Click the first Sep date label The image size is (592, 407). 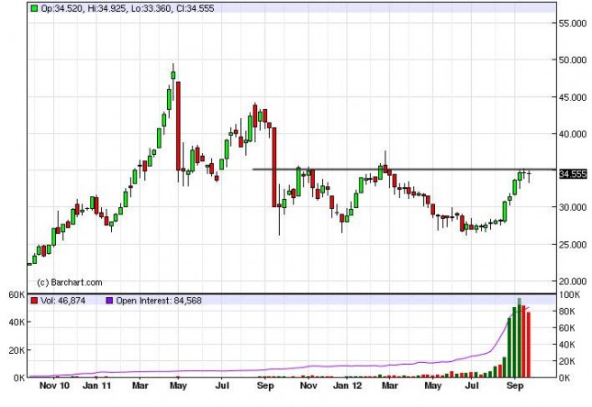click(x=264, y=386)
